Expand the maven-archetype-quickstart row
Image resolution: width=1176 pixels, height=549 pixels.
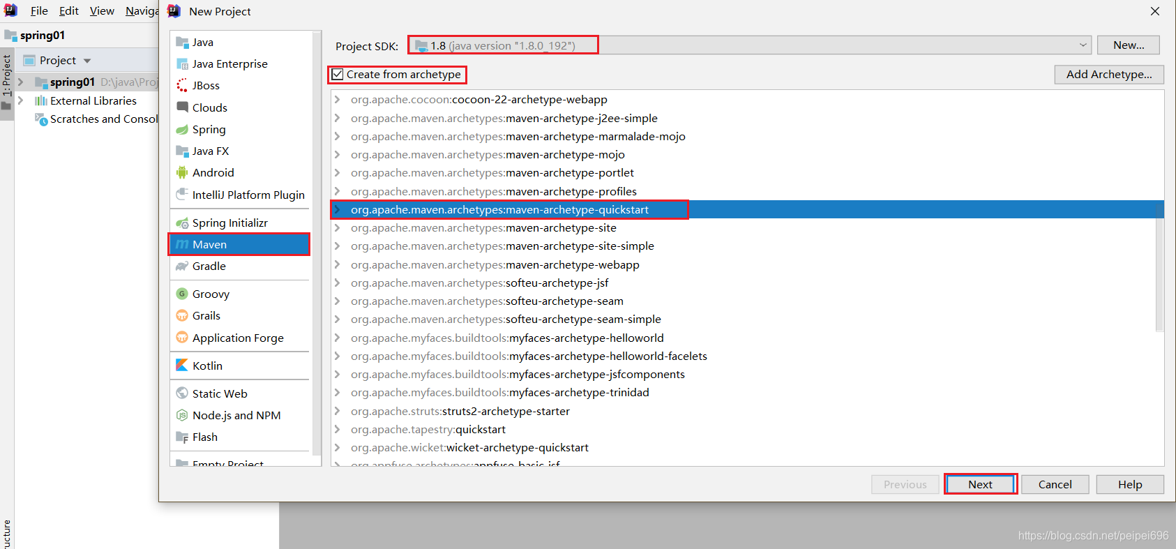[338, 209]
